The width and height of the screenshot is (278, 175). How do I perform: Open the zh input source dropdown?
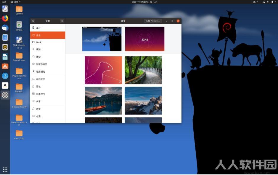click(255, 2)
